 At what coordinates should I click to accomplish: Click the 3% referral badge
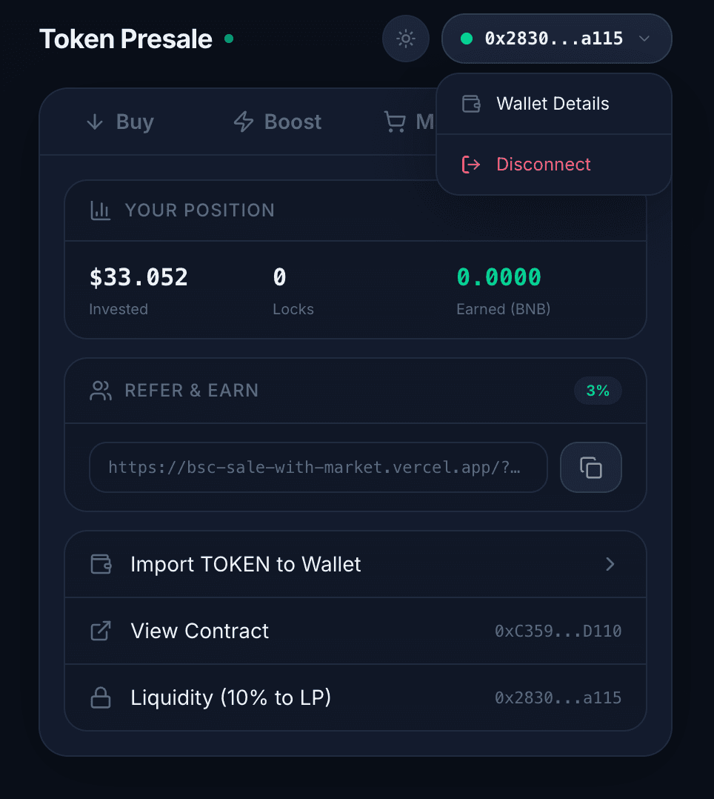pyautogui.click(x=597, y=391)
